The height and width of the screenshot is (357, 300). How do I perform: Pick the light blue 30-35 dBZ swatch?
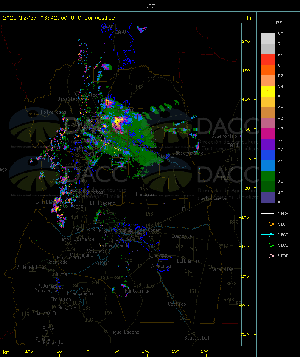pyautogui.click(x=268, y=165)
